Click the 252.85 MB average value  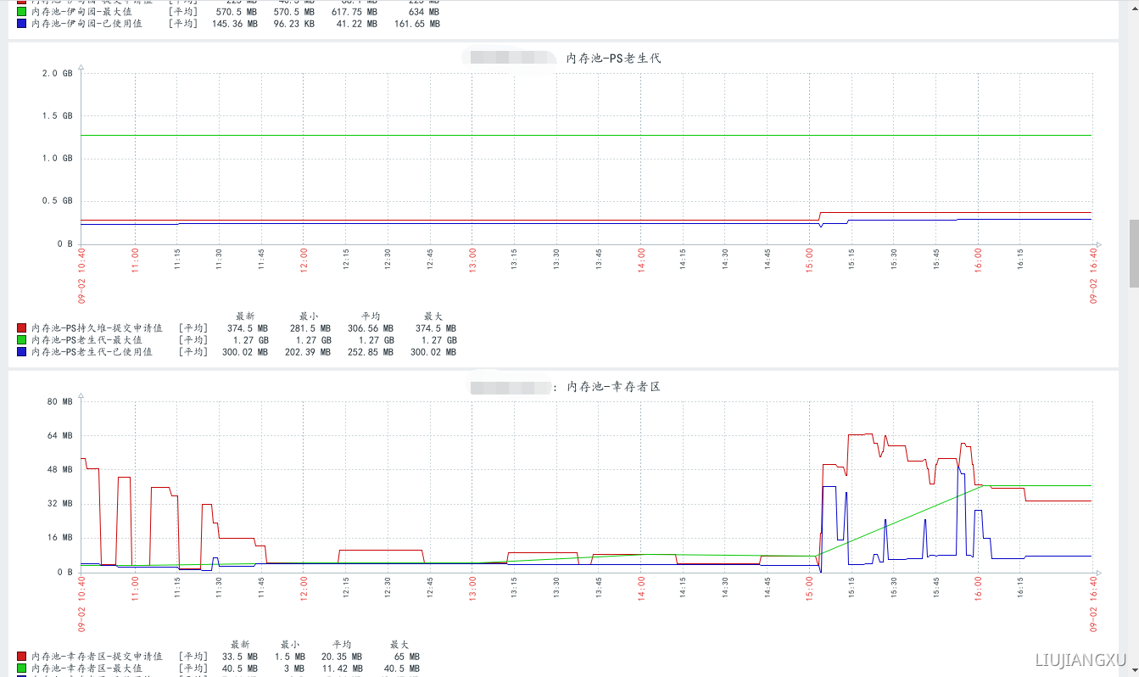tap(371, 352)
